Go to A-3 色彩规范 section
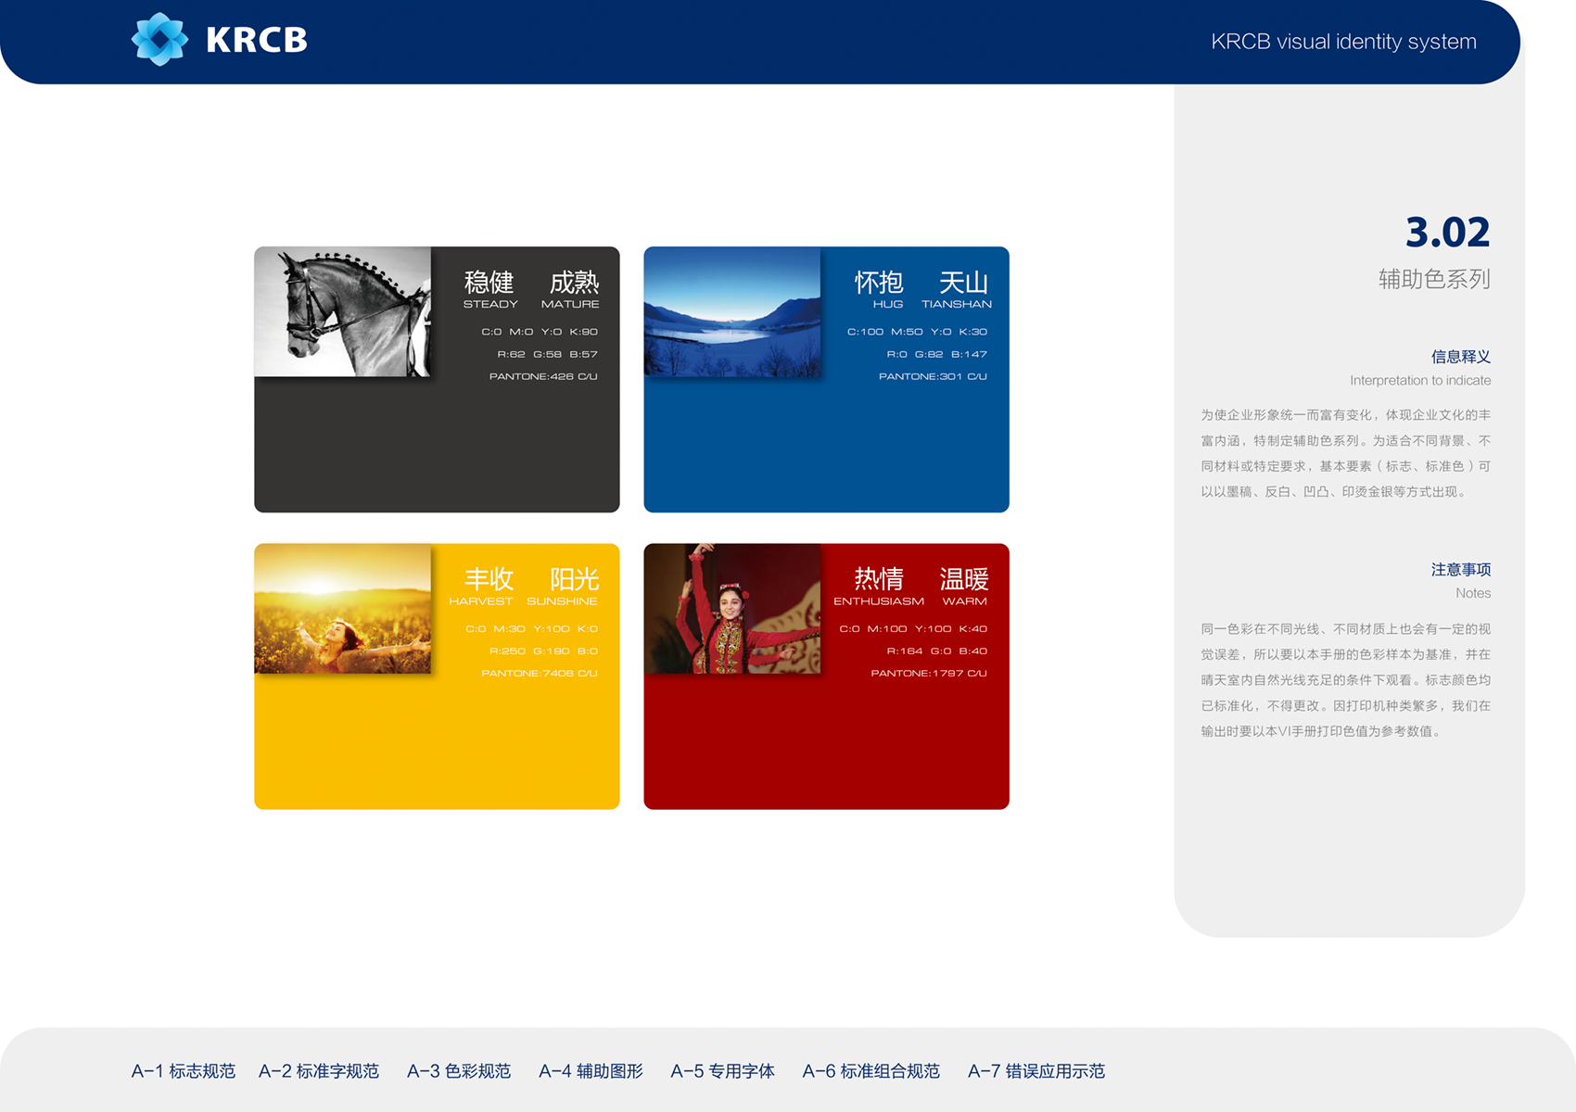The width and height of the screenshot is (1576, 1112). (x=459, y=1071)
